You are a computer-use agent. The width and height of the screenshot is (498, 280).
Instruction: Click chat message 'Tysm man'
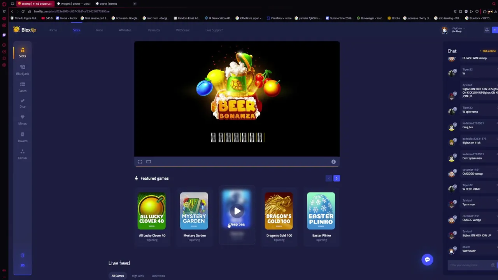tap(468, 205)
